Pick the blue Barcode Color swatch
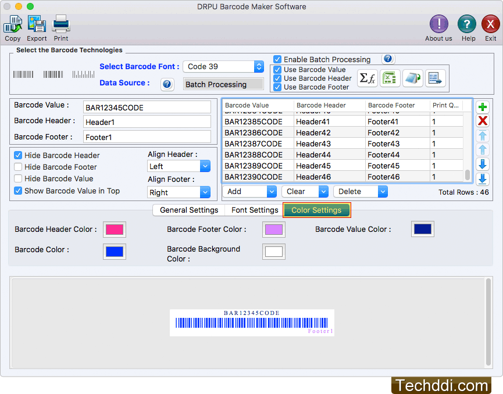 tap(115, 252)
